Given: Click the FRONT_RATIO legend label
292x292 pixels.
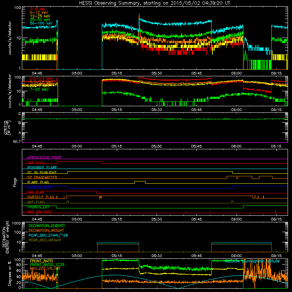Looking at the screenshot, I should coord(42,261).
